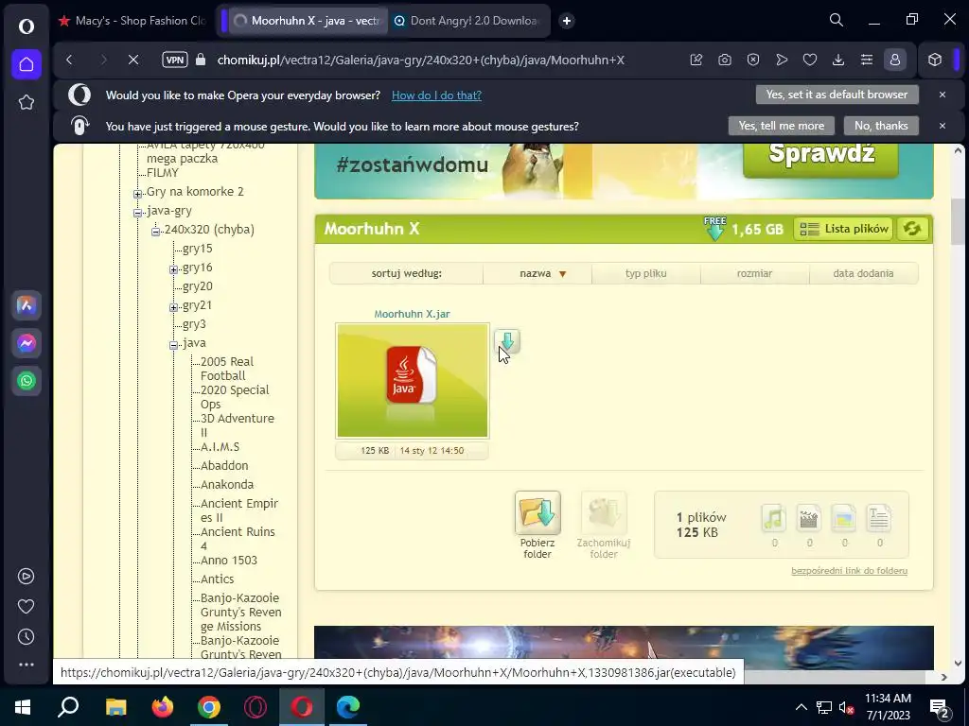969x726 pixels.
Task: Open the player icon in sidebar
Action: pyautogui.click(x=26, y=576)
